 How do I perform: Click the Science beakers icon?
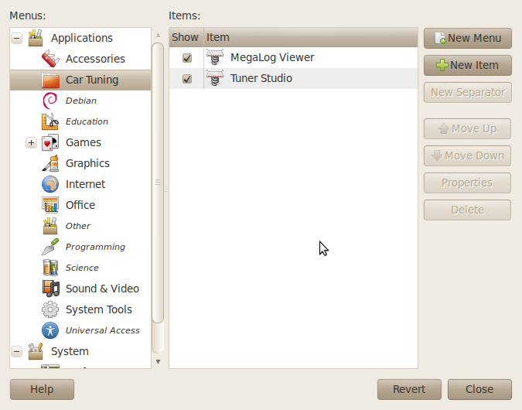(x=50, y=268)
